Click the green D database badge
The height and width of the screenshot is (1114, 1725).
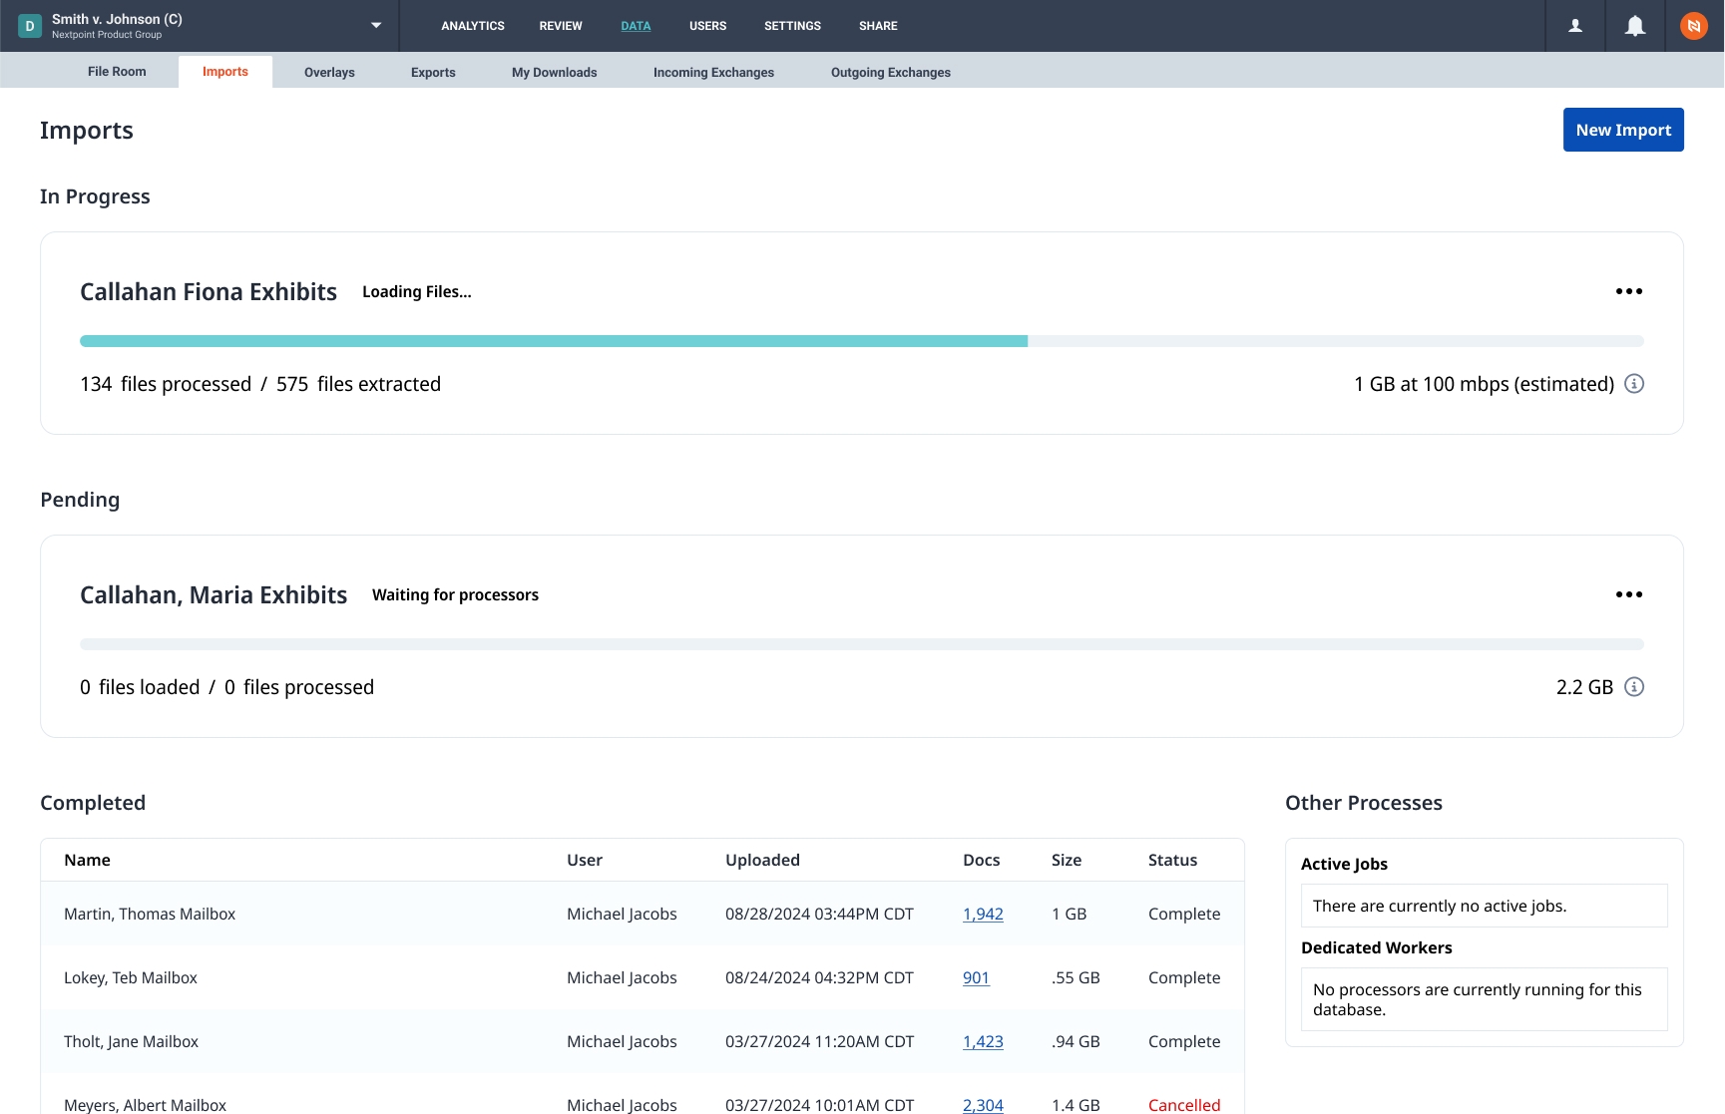point(30,26)
